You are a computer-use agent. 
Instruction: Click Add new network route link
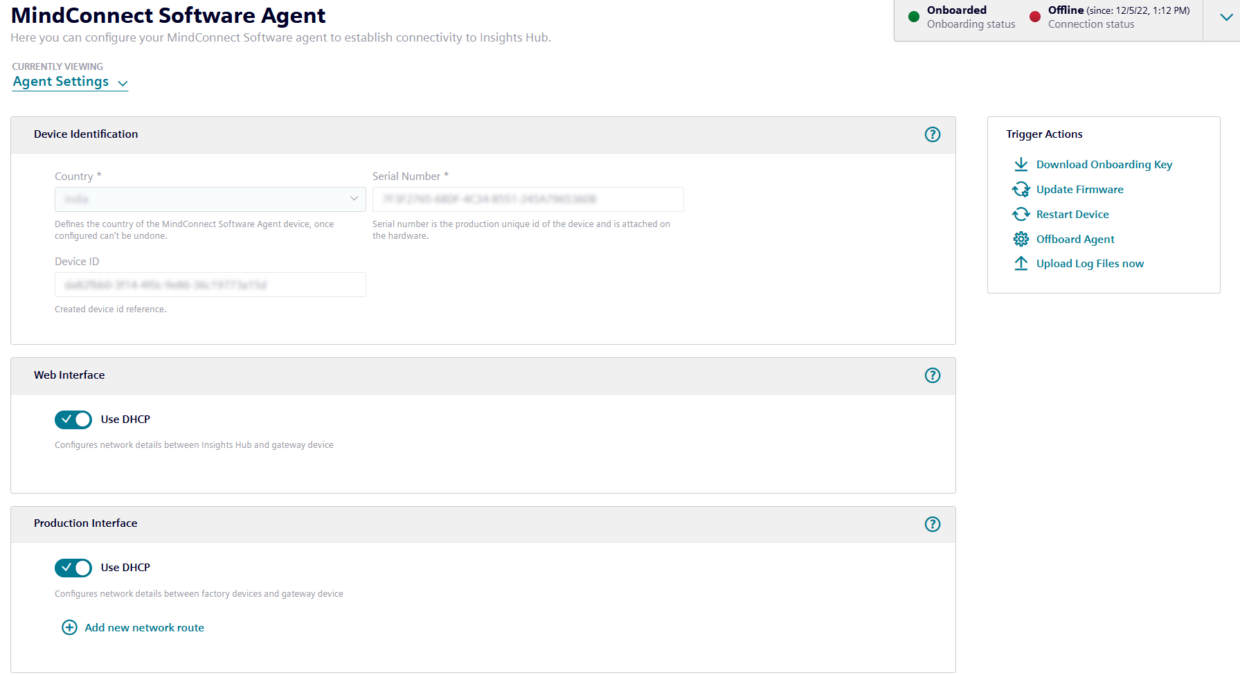coord(144,627)
